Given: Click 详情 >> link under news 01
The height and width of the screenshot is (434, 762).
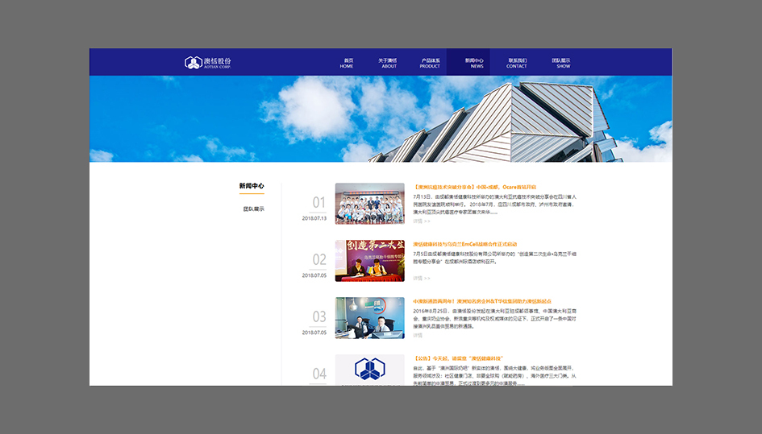Looking at the screenshot, I should pos(422,221).
